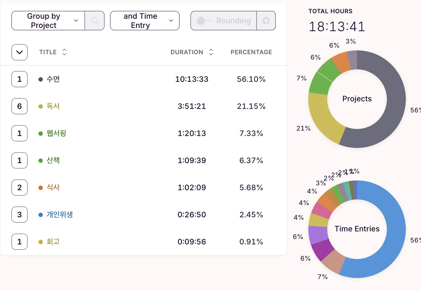
Task: Click the blue dot beside 개인위생
Action: [x=41, y=215]
